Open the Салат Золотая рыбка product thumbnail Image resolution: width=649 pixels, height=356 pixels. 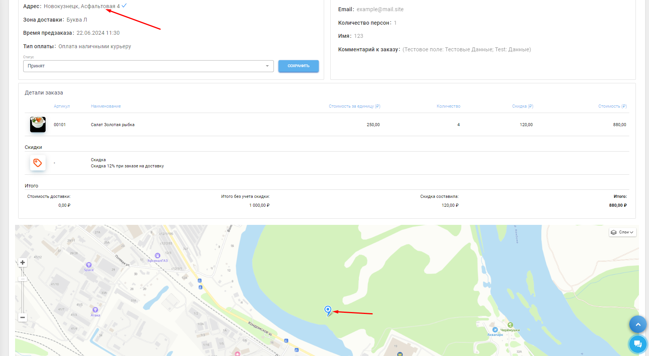(x=38, y=125)
